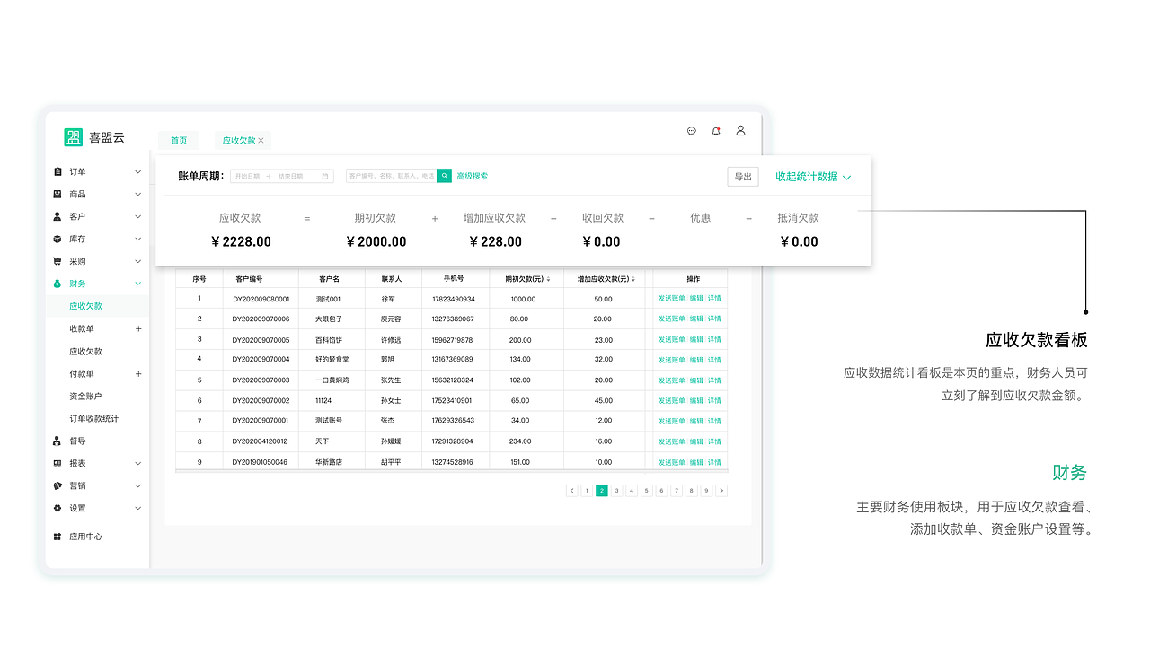Open the user profile icon

(740, 131)
